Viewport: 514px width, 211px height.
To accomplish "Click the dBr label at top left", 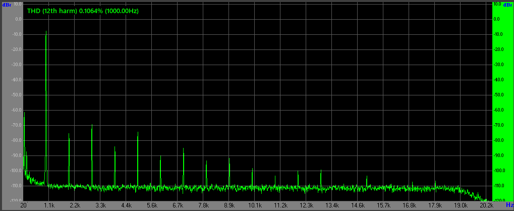I will (7, 5).
